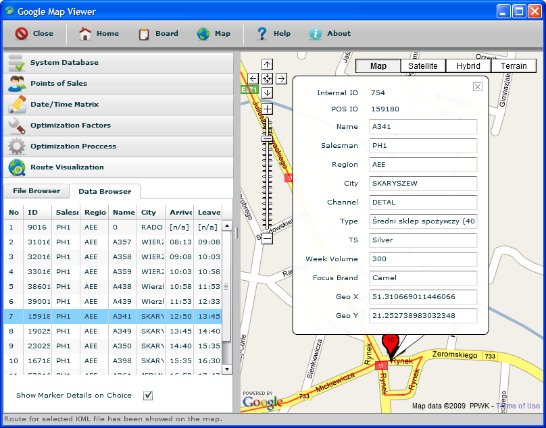
Task: Click the Salesman field containing PH1
Action: tap(423, 145)
